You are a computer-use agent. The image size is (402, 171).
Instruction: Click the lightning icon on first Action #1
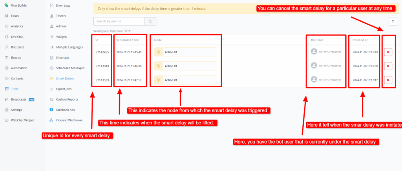point(159,52)
